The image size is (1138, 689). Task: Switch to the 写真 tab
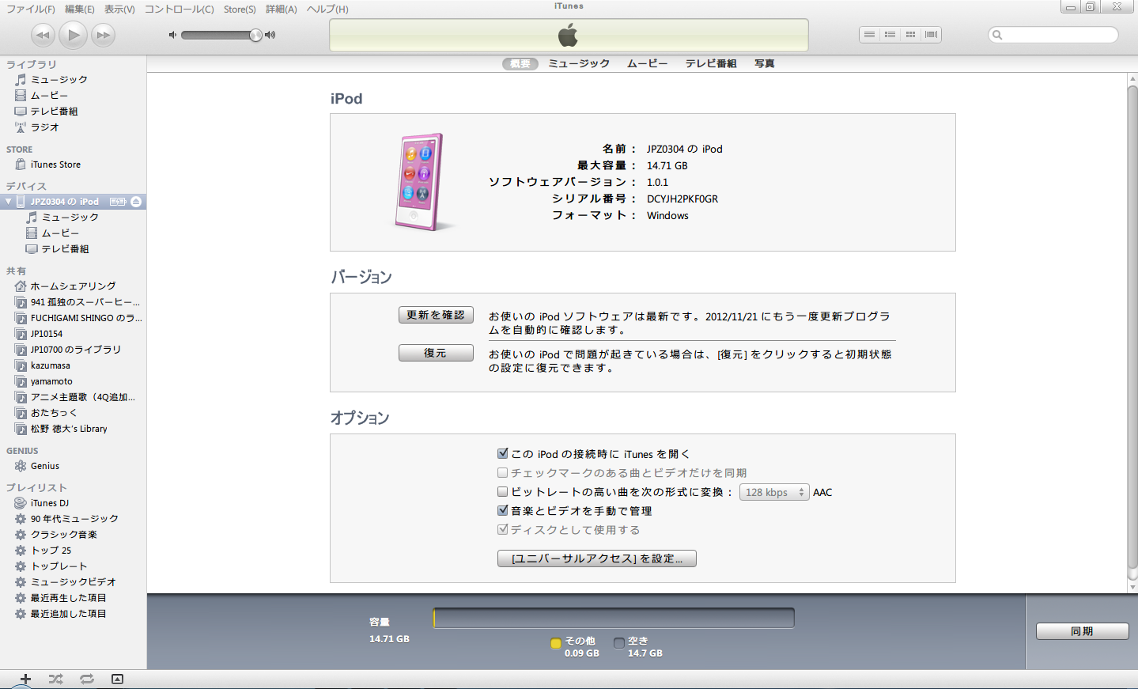(765, 64)
